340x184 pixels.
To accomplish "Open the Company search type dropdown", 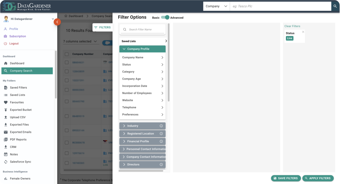I will tap(216, 6).
